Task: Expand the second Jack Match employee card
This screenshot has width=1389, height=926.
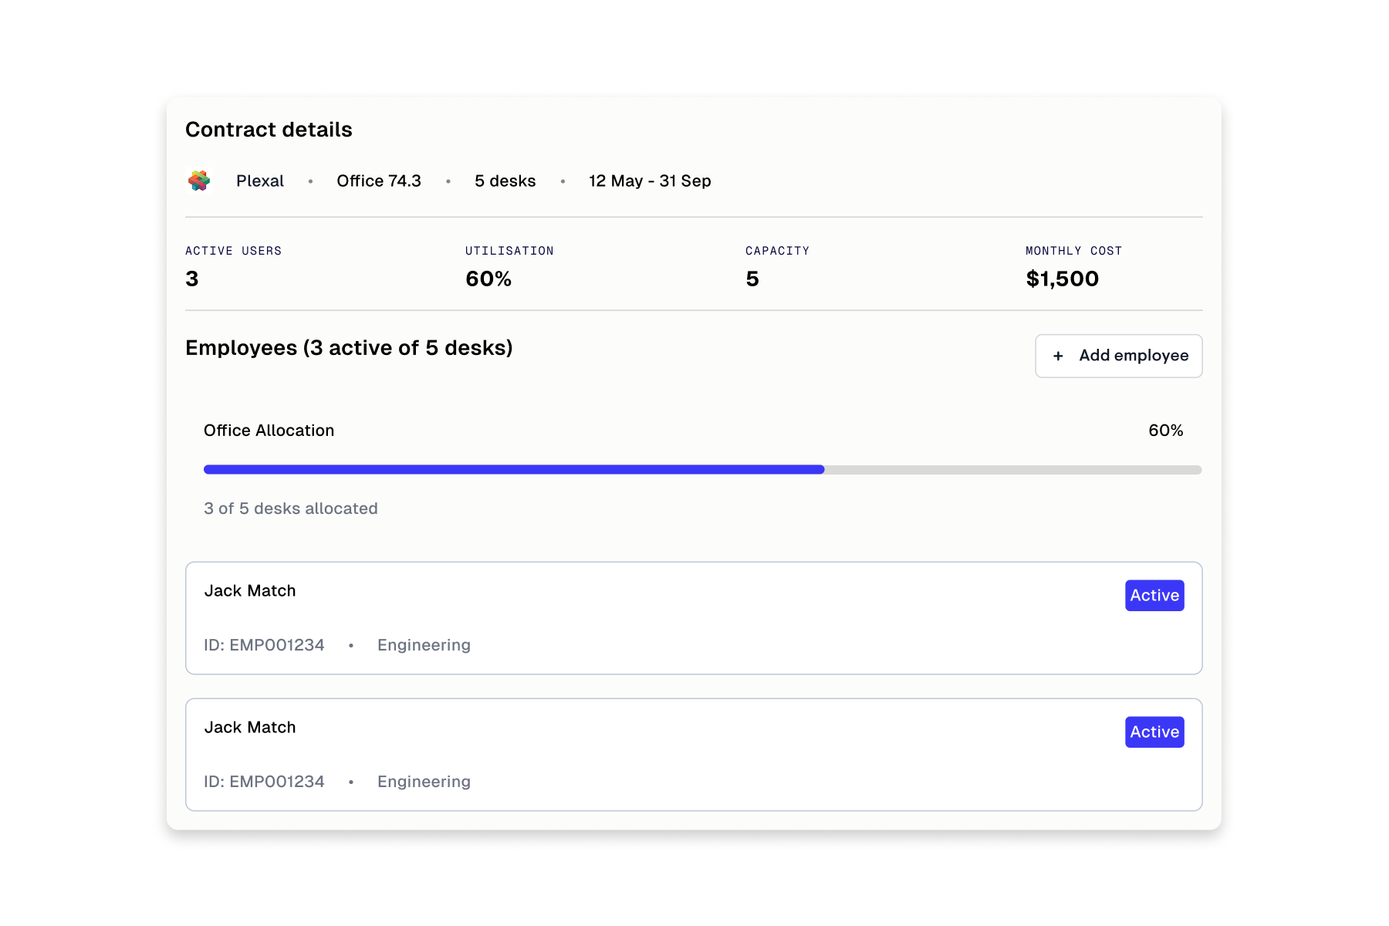Action: click(x=693, y=755)
